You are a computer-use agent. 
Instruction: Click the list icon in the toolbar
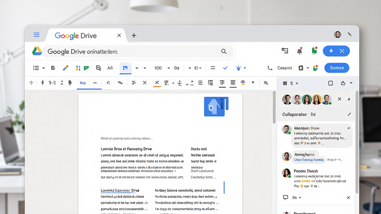[36, 68]
